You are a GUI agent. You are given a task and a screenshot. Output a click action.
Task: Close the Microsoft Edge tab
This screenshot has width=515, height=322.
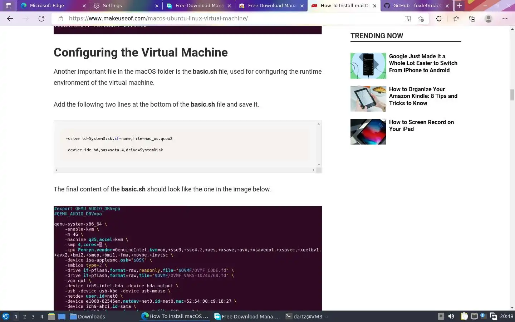(x=84, y=6)
